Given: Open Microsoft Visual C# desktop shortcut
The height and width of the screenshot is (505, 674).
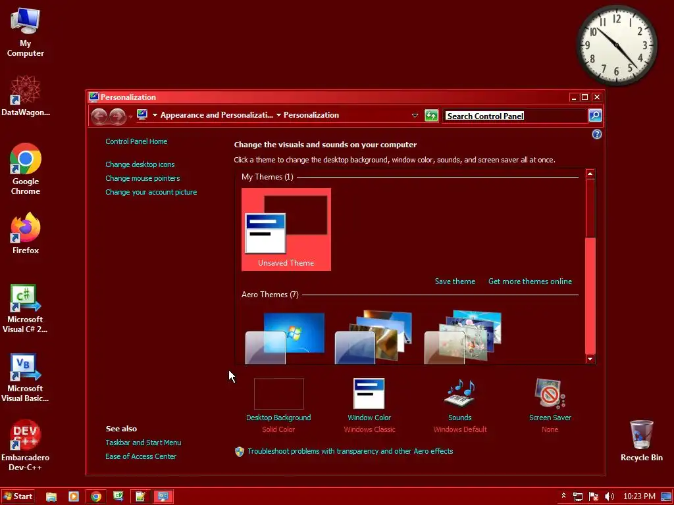Looking at the screenshot, I should 25,309.
